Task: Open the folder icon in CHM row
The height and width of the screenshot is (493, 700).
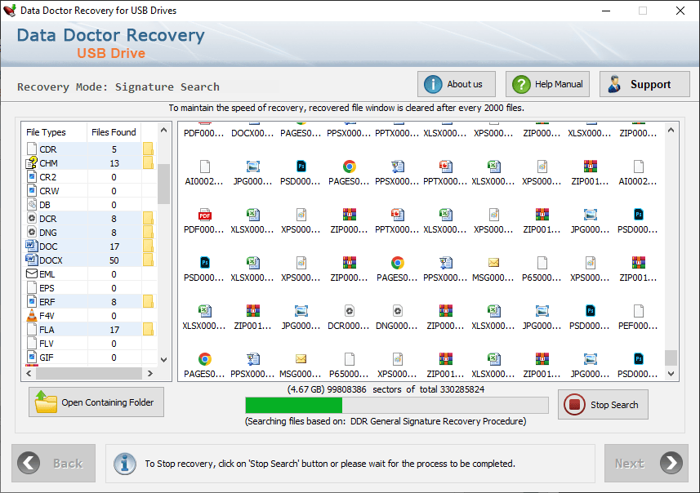Action: [148, 163]
